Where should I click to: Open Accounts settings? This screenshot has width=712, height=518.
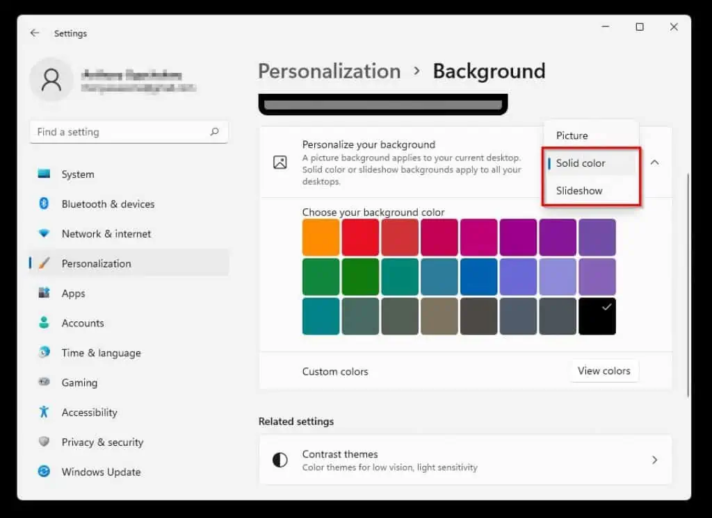(83, 323)
